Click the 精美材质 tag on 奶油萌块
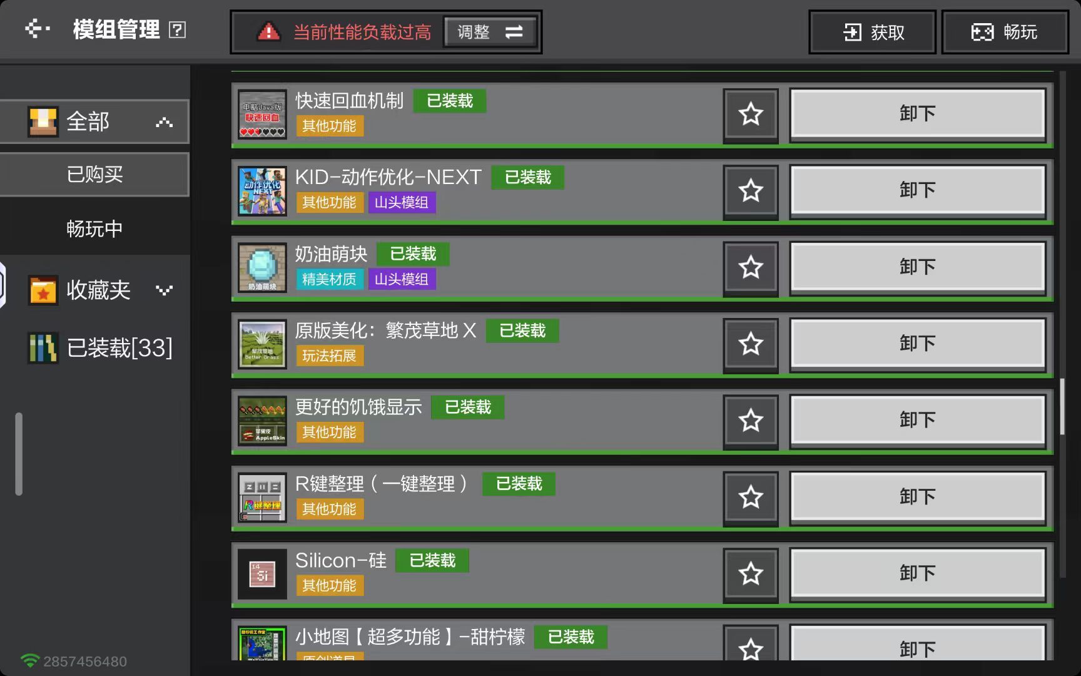Viewport: 1081px width, 676px height. coord(329,279)
